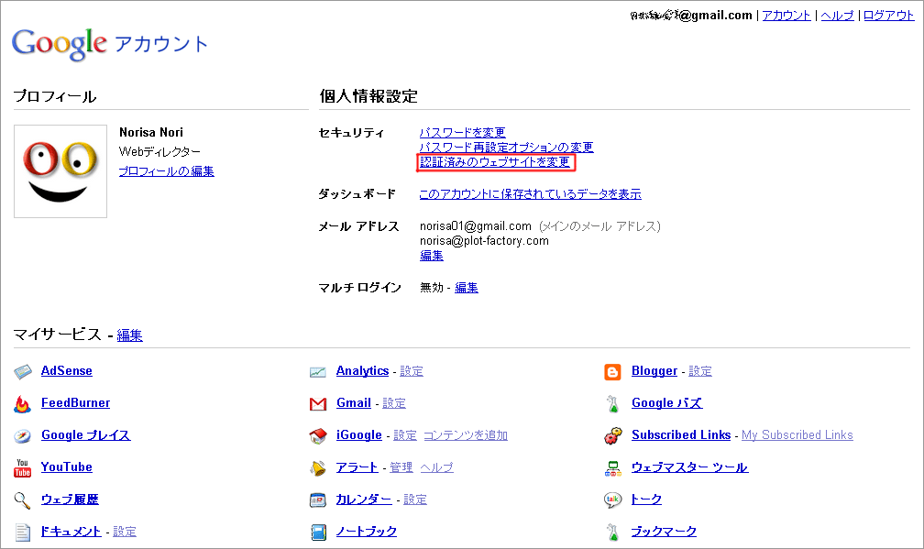
Task: Click パスワードを変更 link
Action: [463, 133]
